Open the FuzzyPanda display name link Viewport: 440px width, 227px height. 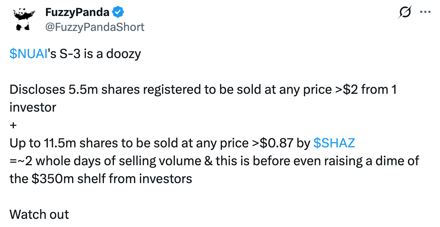[77, 12]
